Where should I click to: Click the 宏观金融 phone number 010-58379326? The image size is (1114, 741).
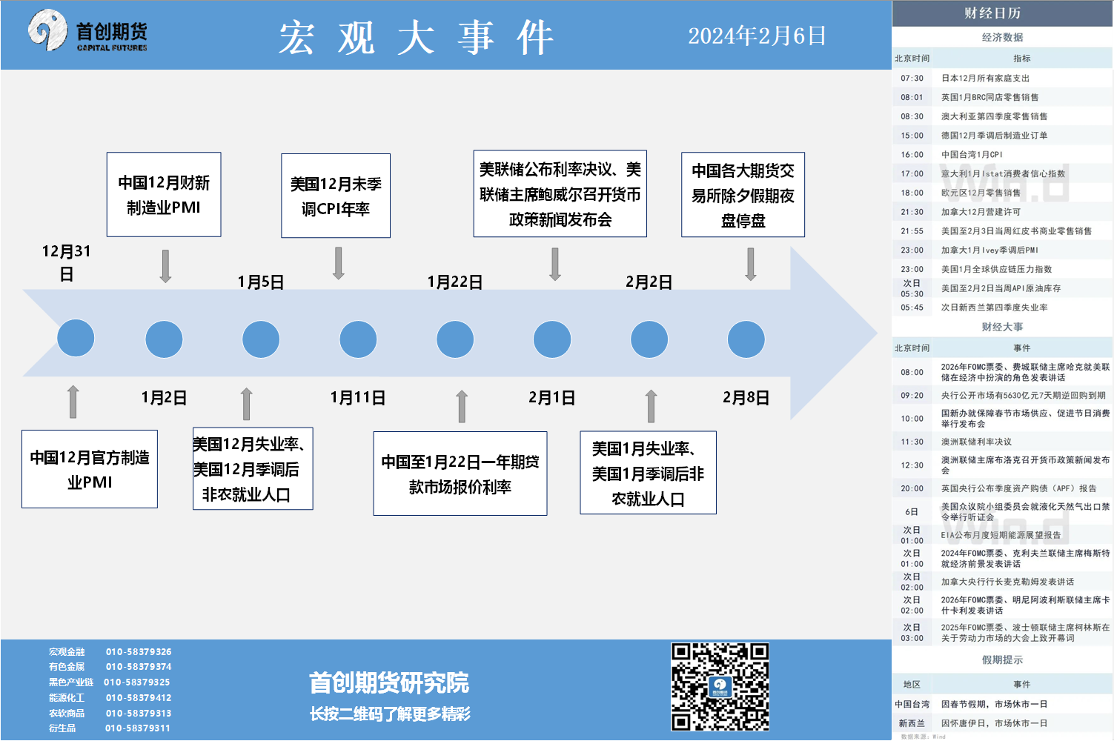139,652
